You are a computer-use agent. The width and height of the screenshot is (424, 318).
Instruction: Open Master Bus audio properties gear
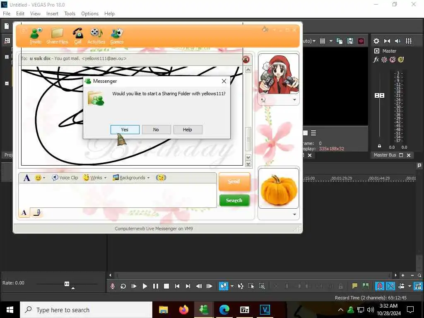pos(376,41)
